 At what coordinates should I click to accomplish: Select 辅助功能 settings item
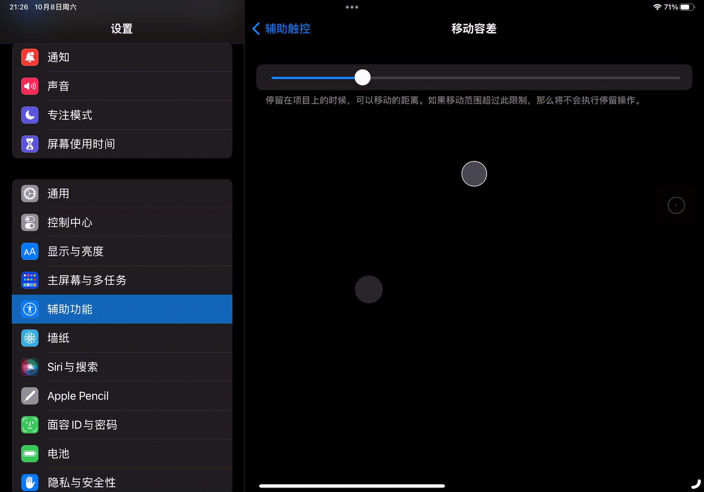tap(122, 309)
